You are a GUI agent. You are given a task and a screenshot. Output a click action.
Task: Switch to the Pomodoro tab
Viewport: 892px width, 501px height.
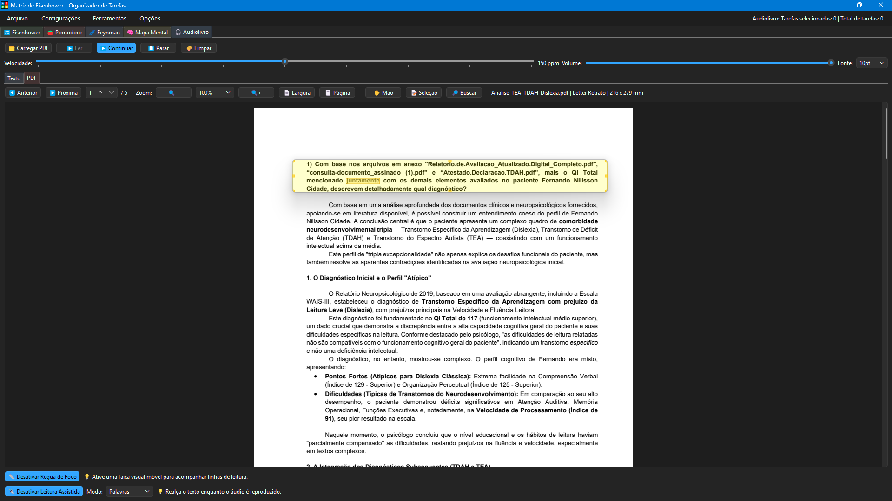click(65, 33)
